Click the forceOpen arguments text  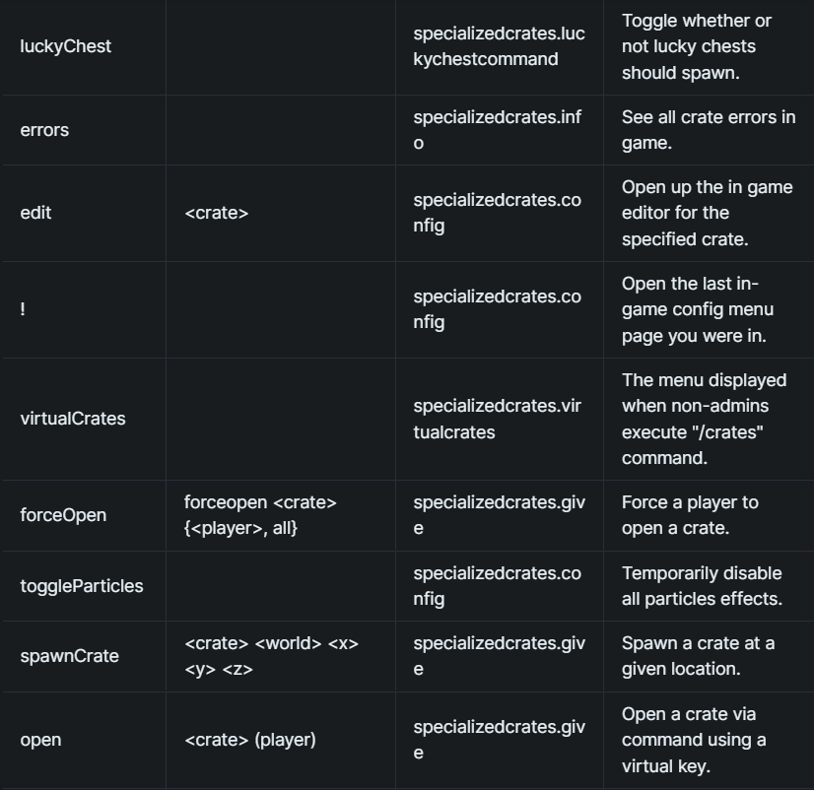[x=260, y=515]
